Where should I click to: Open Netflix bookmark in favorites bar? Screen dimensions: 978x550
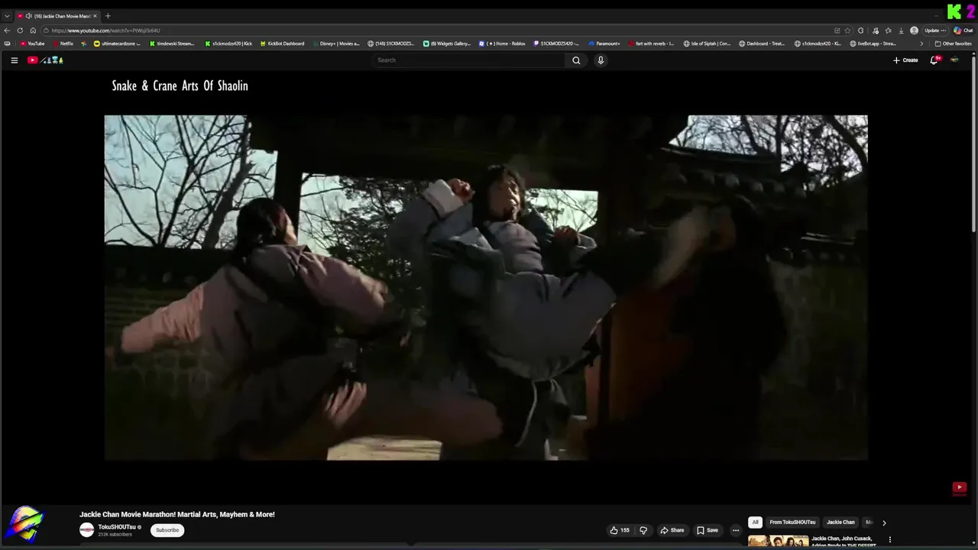(x=63, y=44)
